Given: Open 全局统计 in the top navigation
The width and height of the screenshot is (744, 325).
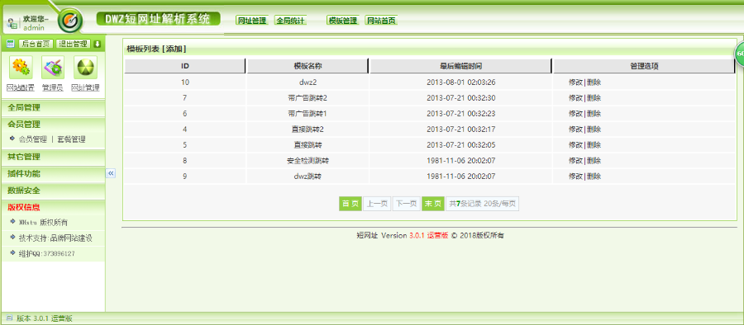Looking at the screenshot, I should (x=290, y=21).
